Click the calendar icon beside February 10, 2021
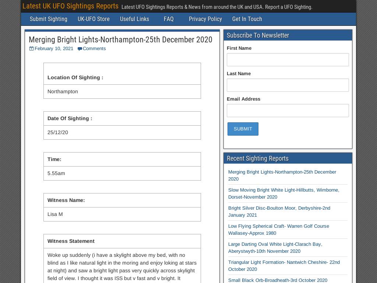The height and width of the screenshot is (283, 377). click(x=31, y=49)
